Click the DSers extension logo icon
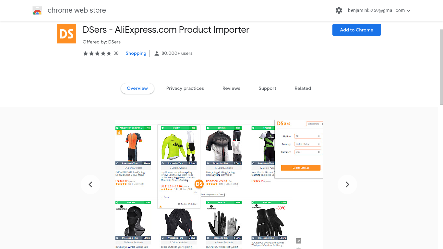 click(66, 34)
